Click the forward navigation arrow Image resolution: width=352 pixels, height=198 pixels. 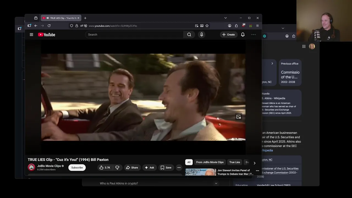tap(42, 26)
